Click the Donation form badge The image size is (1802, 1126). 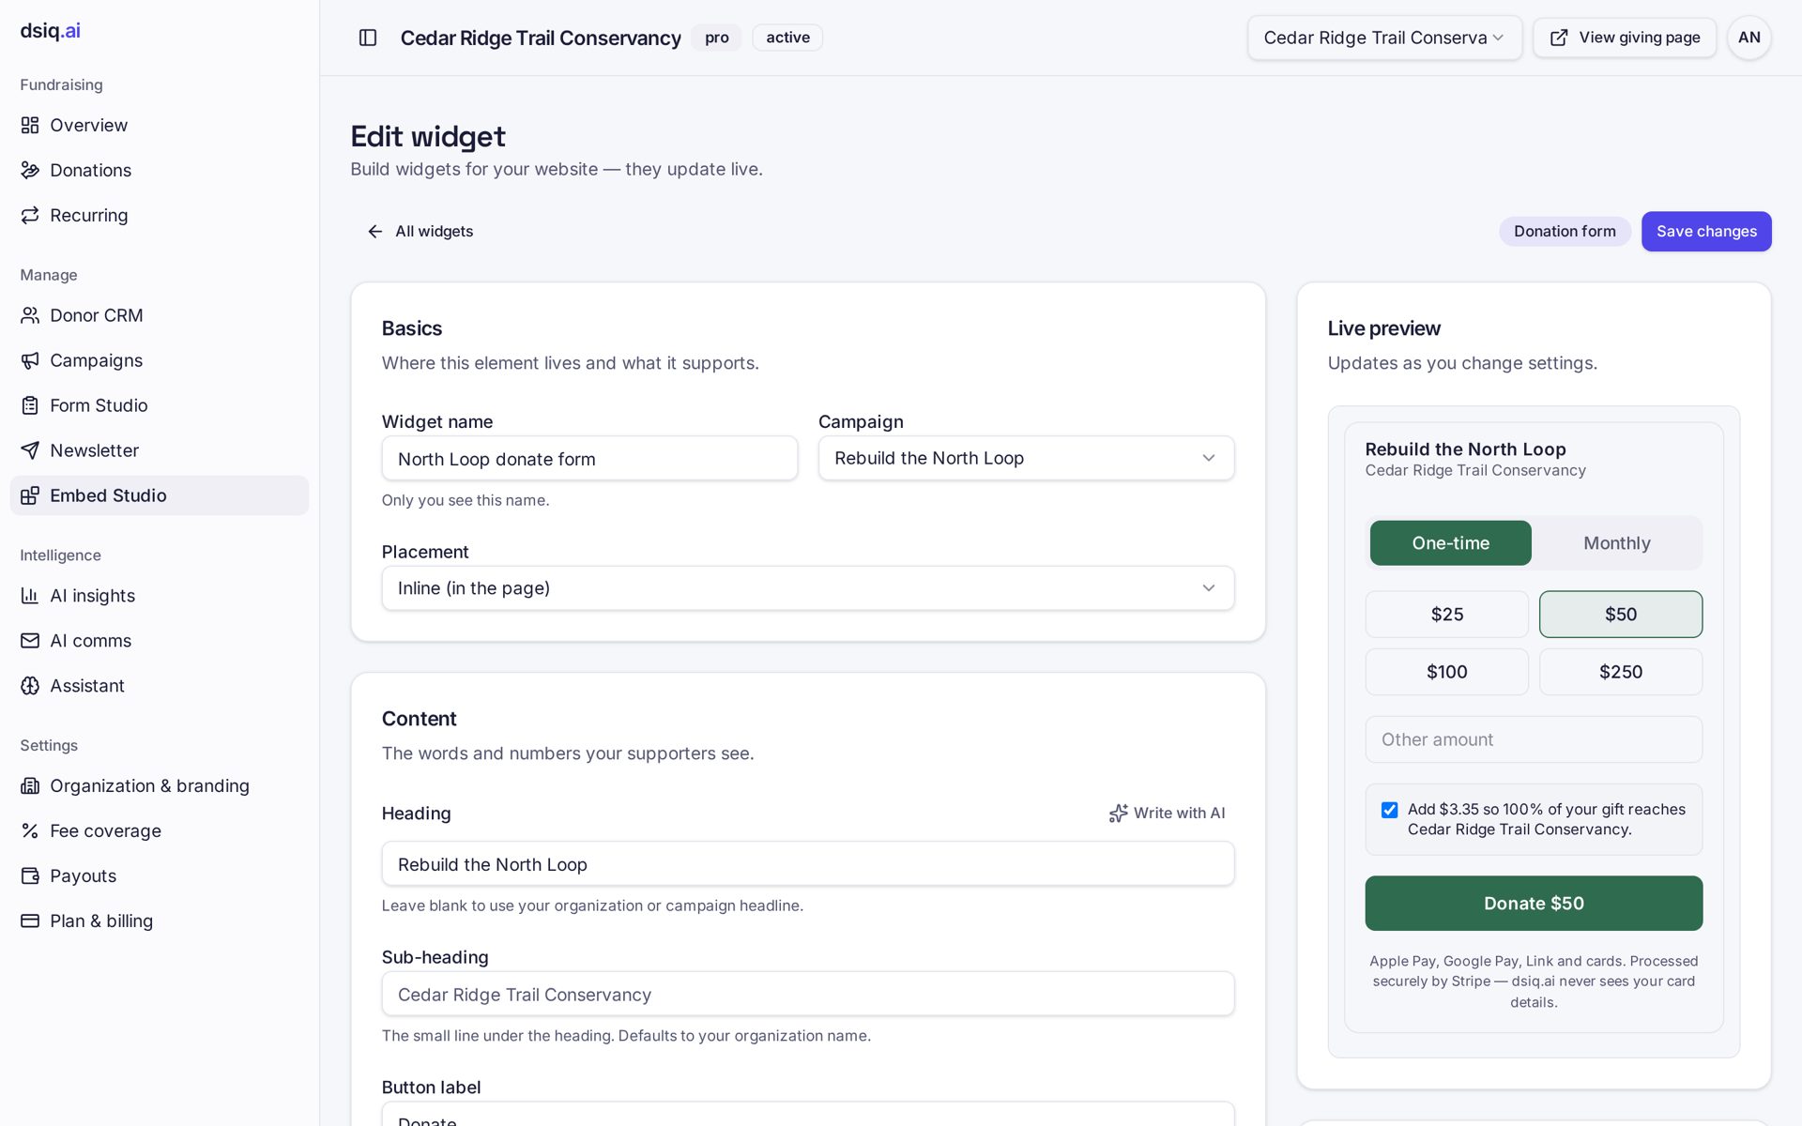pyautogui.click(x=1565, y=232)
